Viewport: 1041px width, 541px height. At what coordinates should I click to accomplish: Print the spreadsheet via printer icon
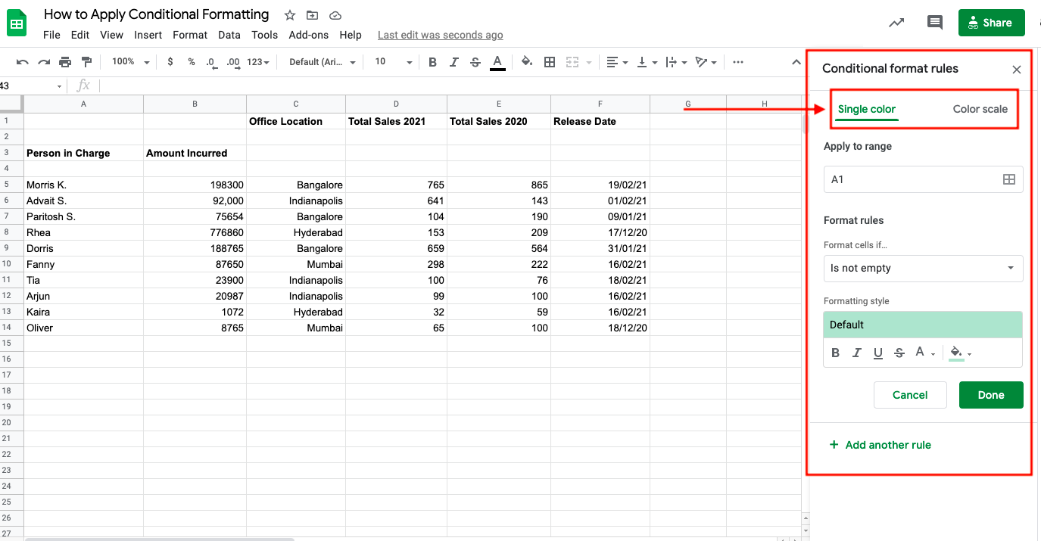pos(65,62)
